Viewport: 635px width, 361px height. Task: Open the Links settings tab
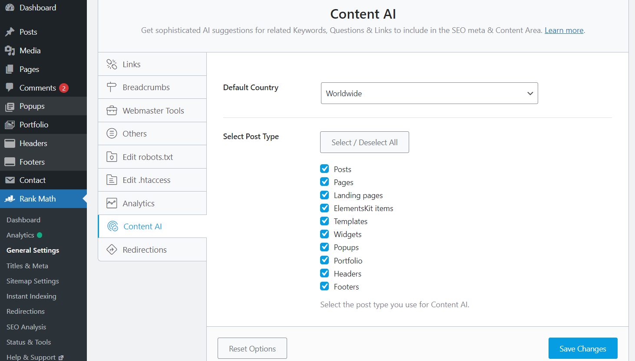tap(152, 64)
